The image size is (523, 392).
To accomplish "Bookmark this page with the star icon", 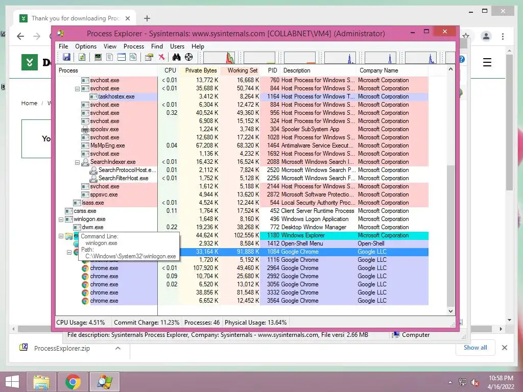I will point(466,36).
